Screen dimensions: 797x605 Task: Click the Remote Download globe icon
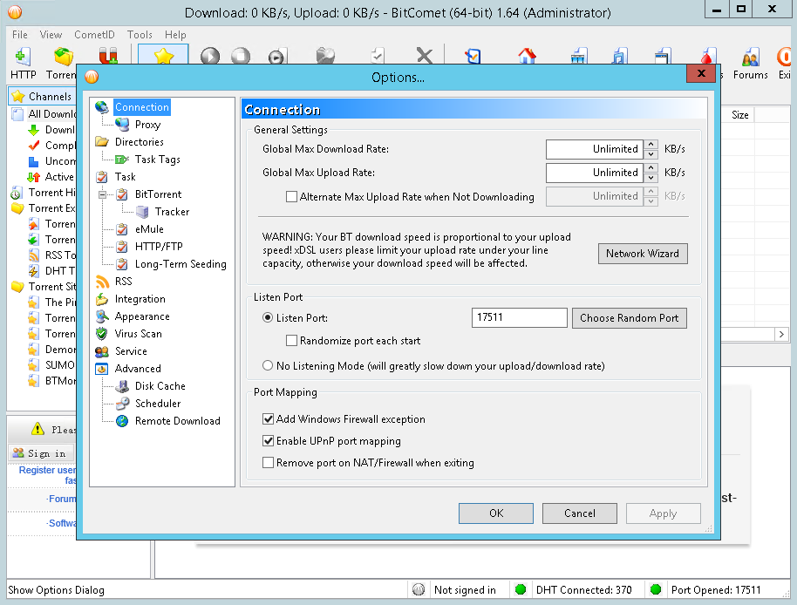(122, 420)
